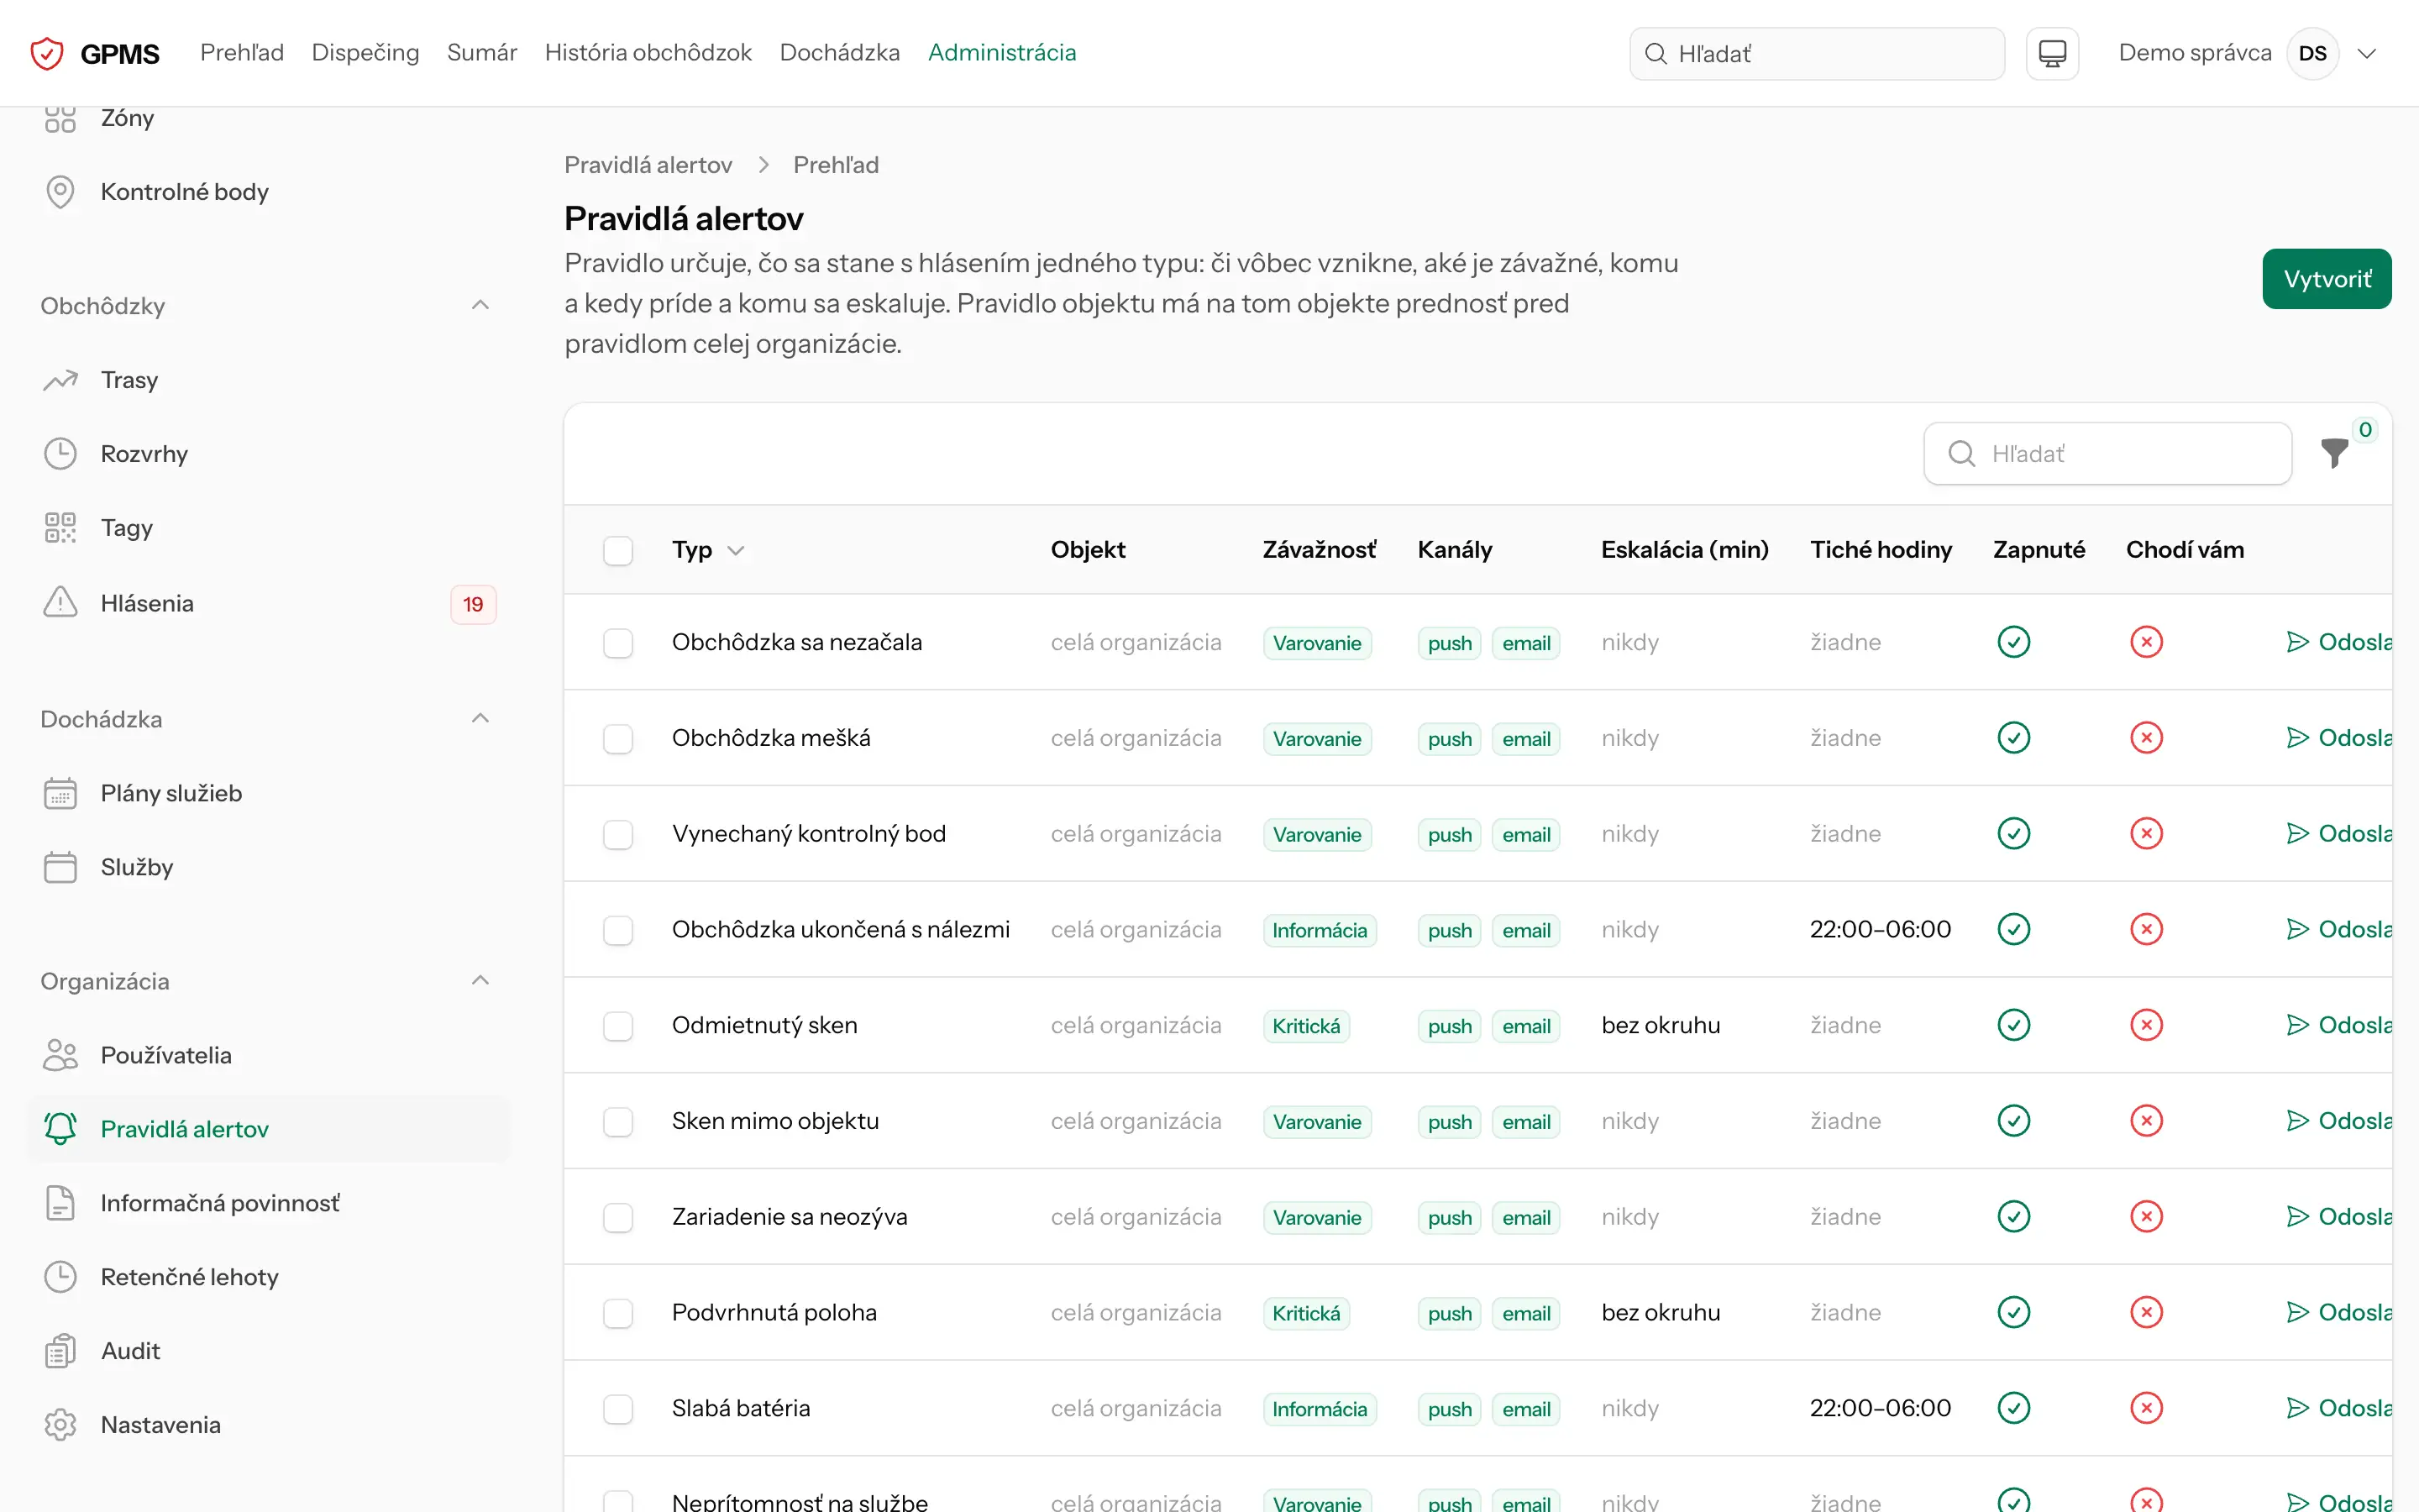Click the table search Hľadať field
The image size is (2419, 1512).
2107,453
